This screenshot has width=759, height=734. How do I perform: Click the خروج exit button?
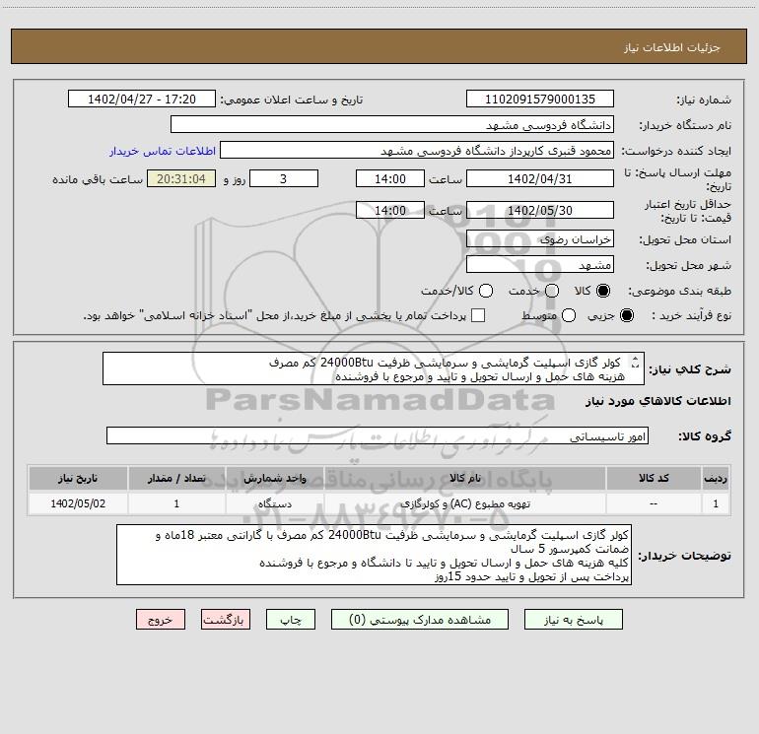[161, 620]
